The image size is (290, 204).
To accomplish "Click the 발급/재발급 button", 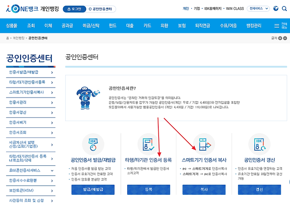I will pyautogui.click(x=93, y=190).
